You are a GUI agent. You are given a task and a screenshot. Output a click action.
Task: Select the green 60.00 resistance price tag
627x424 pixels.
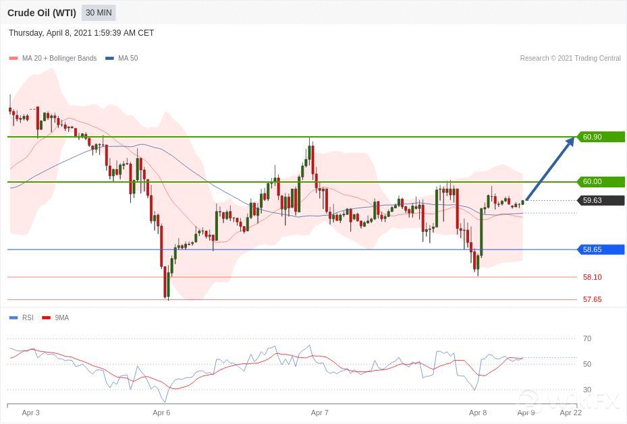tap(599, 181)
